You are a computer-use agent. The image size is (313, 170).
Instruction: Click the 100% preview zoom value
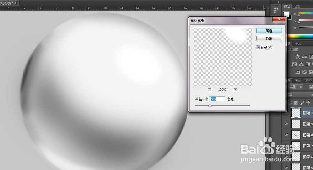tap(222, 90)
